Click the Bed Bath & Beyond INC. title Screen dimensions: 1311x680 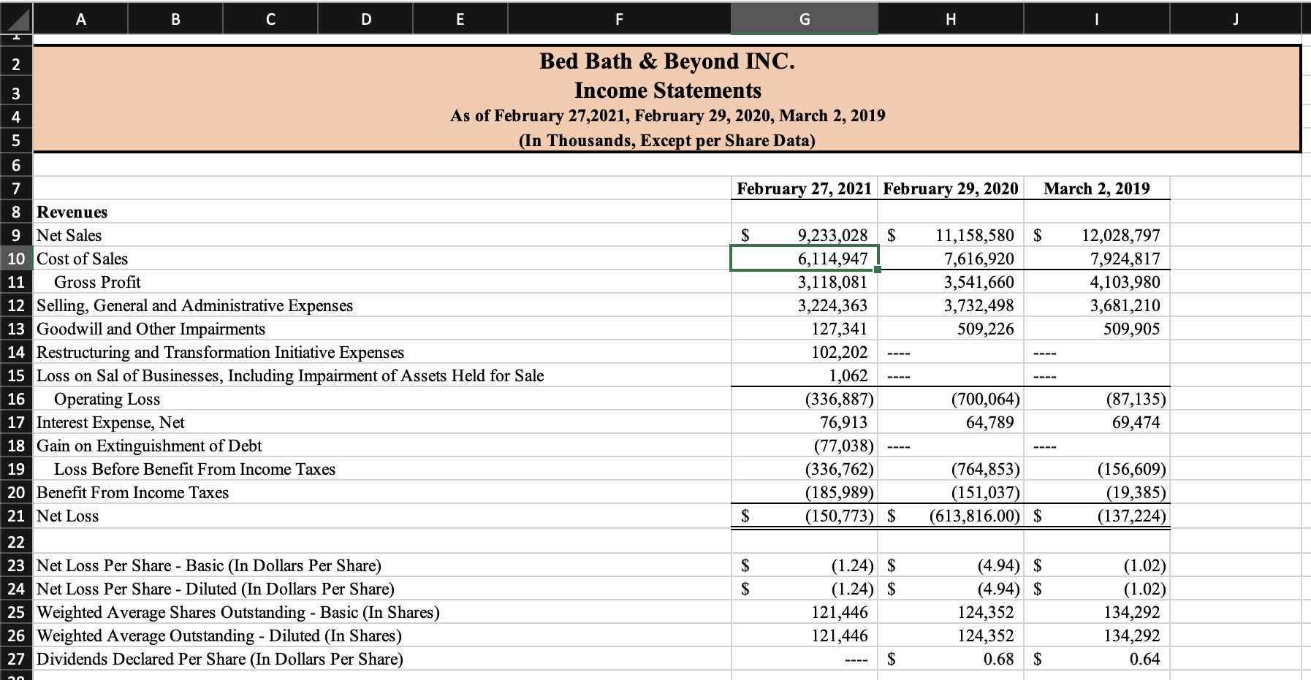coord(667,61)
